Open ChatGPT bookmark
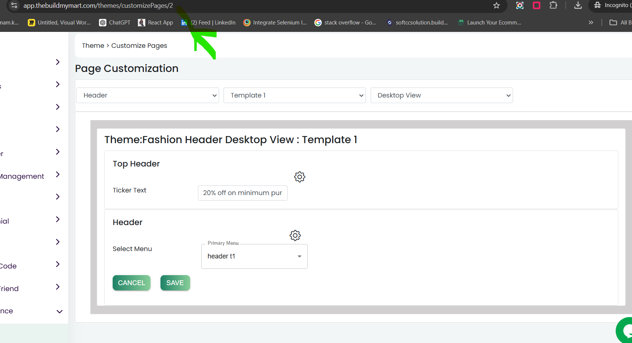This screenshot has height=343, width=632. click(x=115, y=23)
